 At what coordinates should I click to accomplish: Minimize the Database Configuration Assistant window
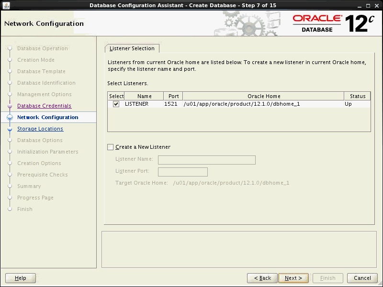coord(359,6)
